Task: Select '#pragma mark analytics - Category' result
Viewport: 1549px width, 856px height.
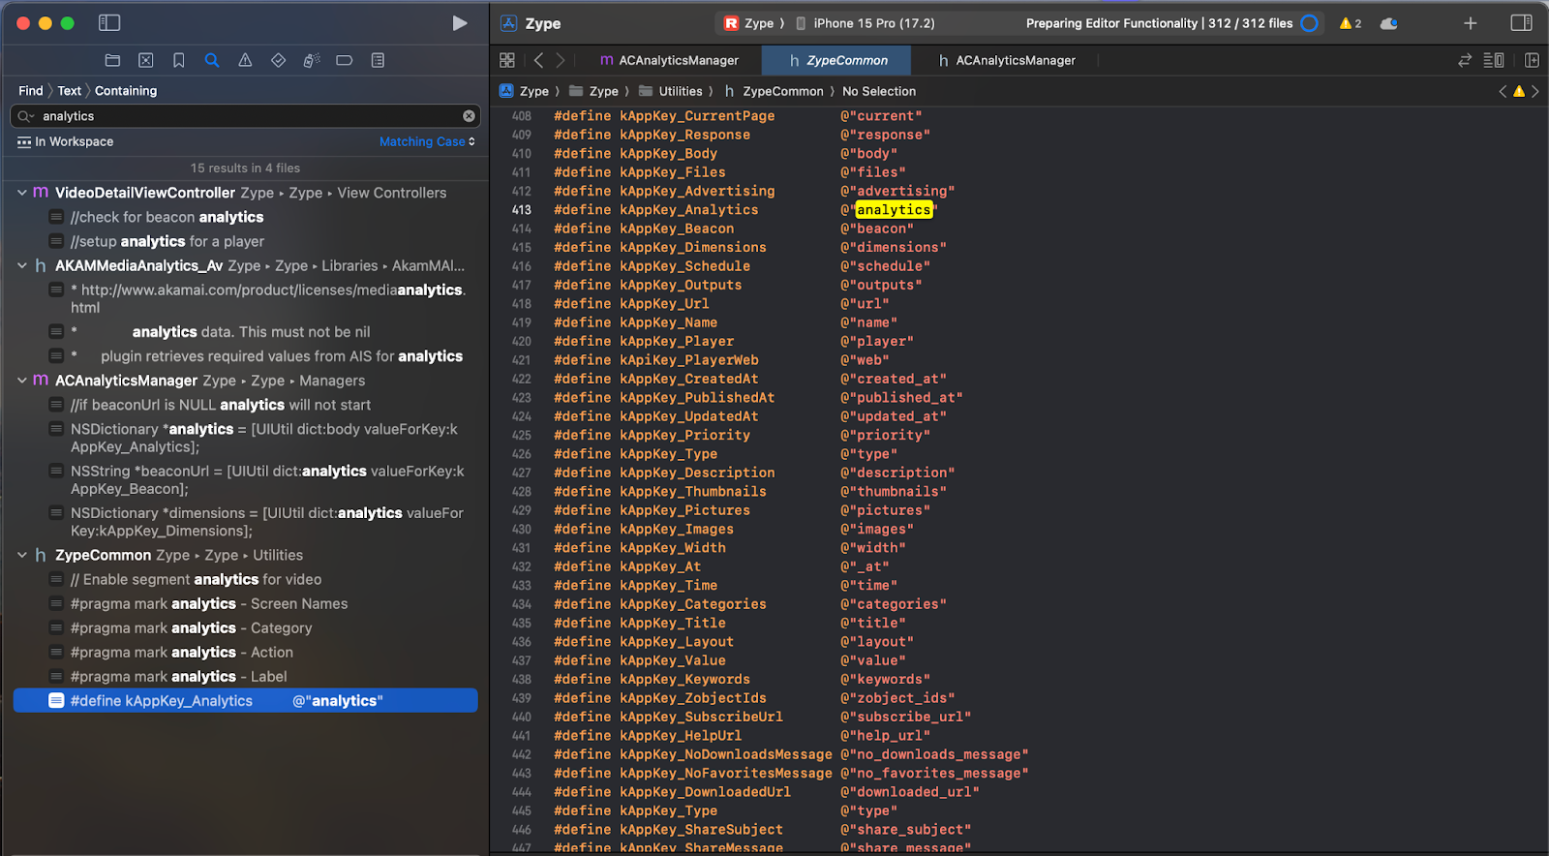Action: click(245, 627)
